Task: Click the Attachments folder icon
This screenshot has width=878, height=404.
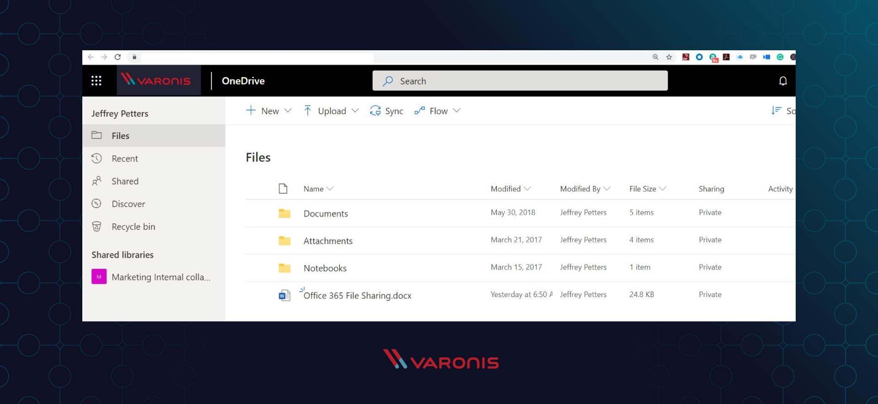Action: tap(284, 241)
